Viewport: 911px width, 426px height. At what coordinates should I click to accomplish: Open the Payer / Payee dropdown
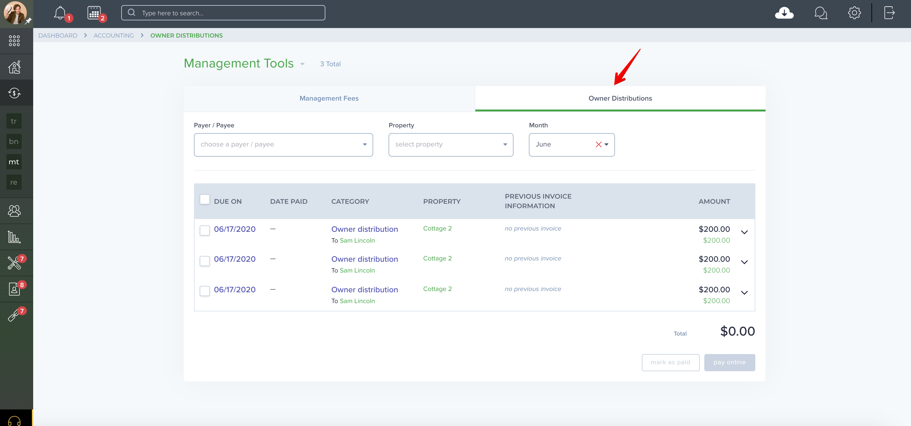pyautogui.click(x=283, y=145)
